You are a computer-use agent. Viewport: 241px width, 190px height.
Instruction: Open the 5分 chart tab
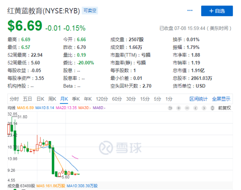(x=157, y=99)
